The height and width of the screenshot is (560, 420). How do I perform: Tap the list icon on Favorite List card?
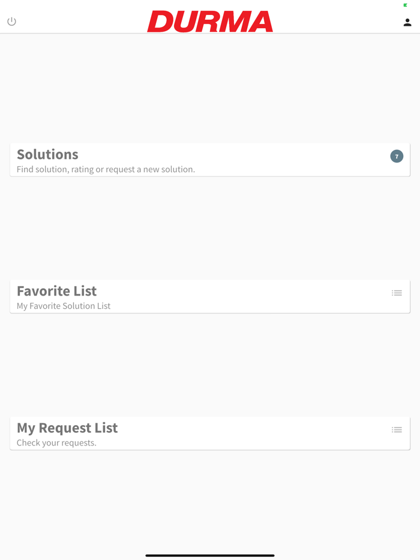397,293
